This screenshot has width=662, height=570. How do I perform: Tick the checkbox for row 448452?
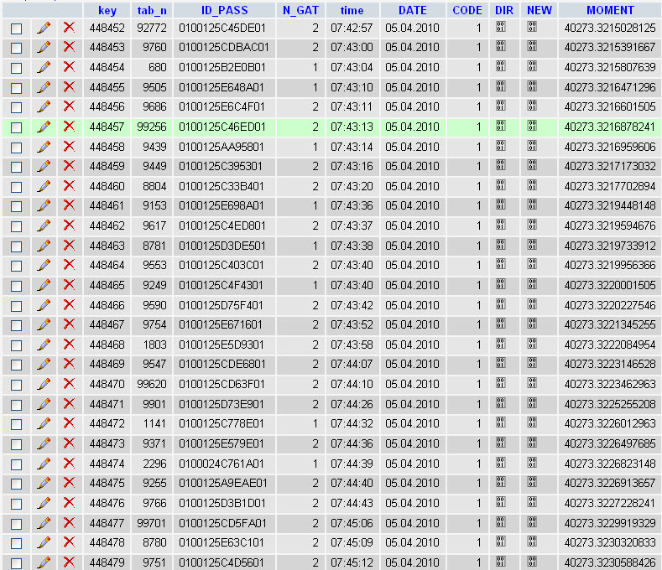(x=16, y=28)
